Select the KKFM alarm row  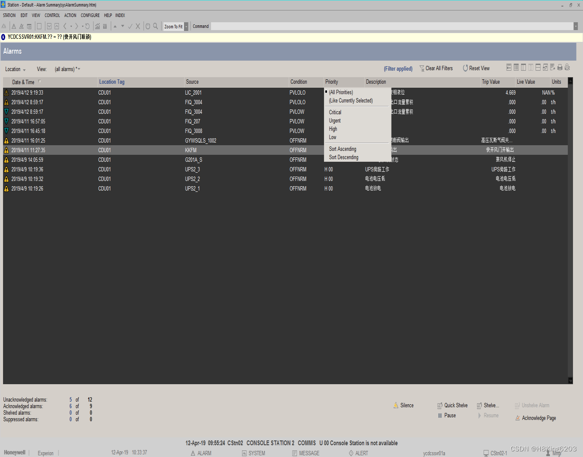point(285,150)
